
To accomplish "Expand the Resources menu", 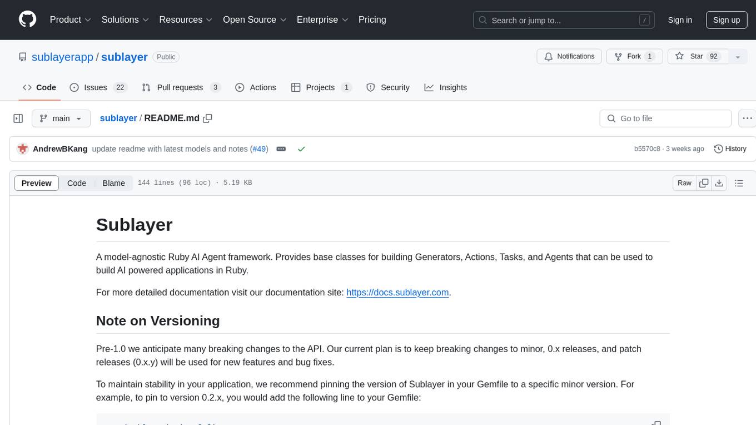I will coord(186,19).
